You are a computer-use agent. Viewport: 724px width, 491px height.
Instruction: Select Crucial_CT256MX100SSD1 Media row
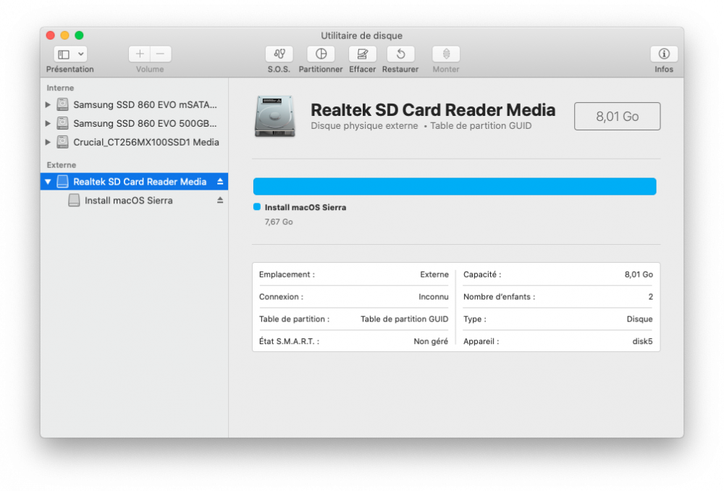pos(135,142)
